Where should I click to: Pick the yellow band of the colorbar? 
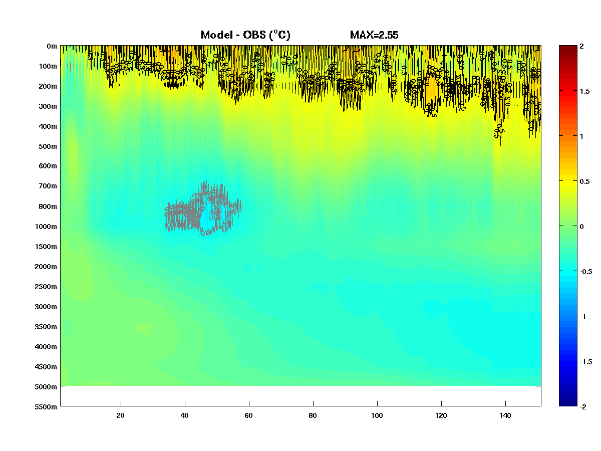pos(568,183)
